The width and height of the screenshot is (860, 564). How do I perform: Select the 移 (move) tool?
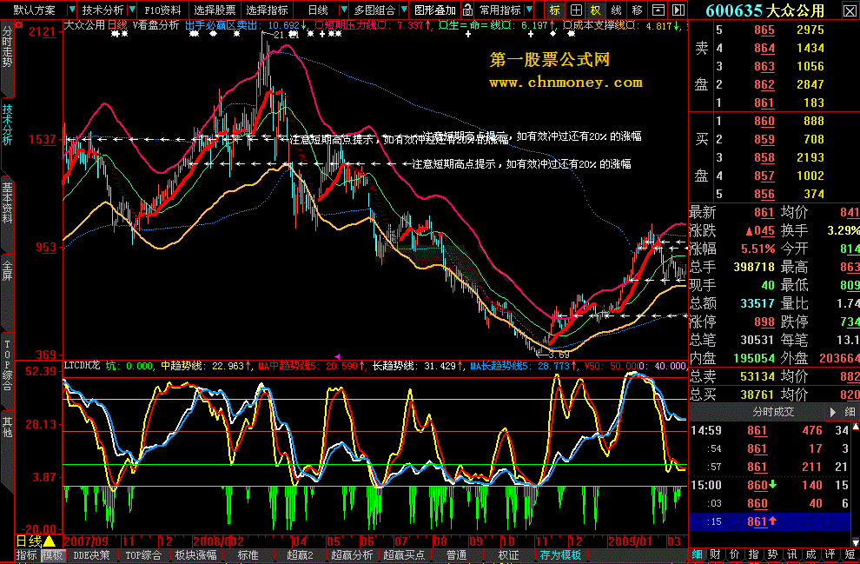tap(637, 10)
